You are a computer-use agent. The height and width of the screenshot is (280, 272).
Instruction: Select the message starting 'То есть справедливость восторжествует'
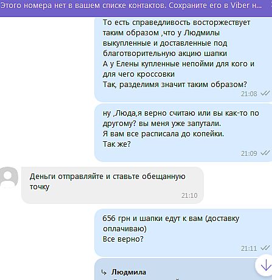(183, 59)
